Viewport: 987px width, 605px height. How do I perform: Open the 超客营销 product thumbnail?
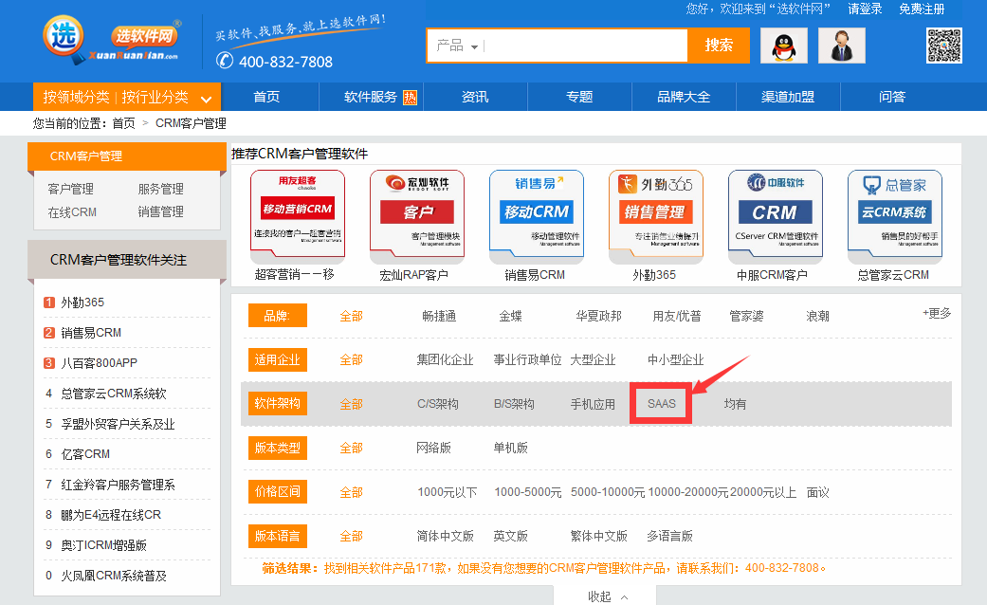pyautogui.click(x=298, y=217)
